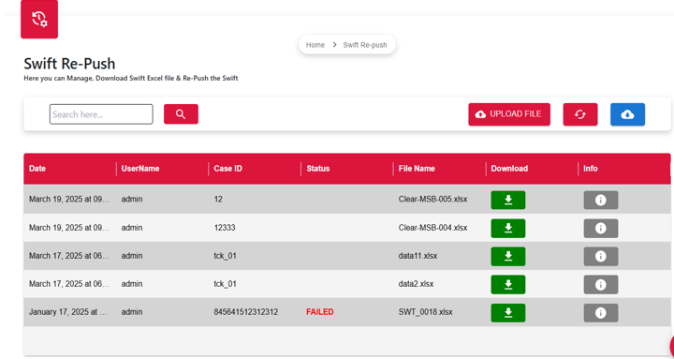Select file name data11.xlsx
674x359 pixels.
pos(418,256)
